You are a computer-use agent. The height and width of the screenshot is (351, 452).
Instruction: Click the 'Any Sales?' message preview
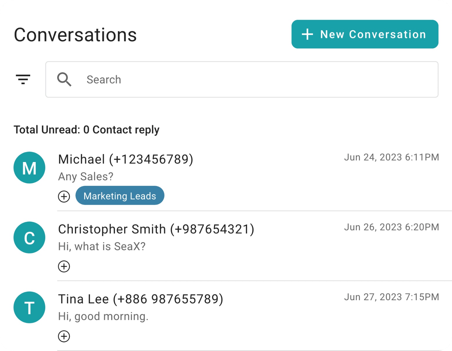coord(86,177)
